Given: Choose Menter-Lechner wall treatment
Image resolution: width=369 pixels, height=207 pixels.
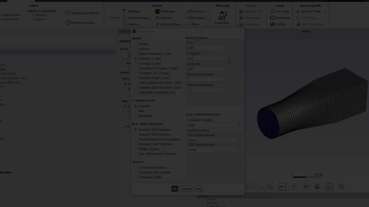Looking at the screenshot, I should pyautogui.click(x=147, y=149).
